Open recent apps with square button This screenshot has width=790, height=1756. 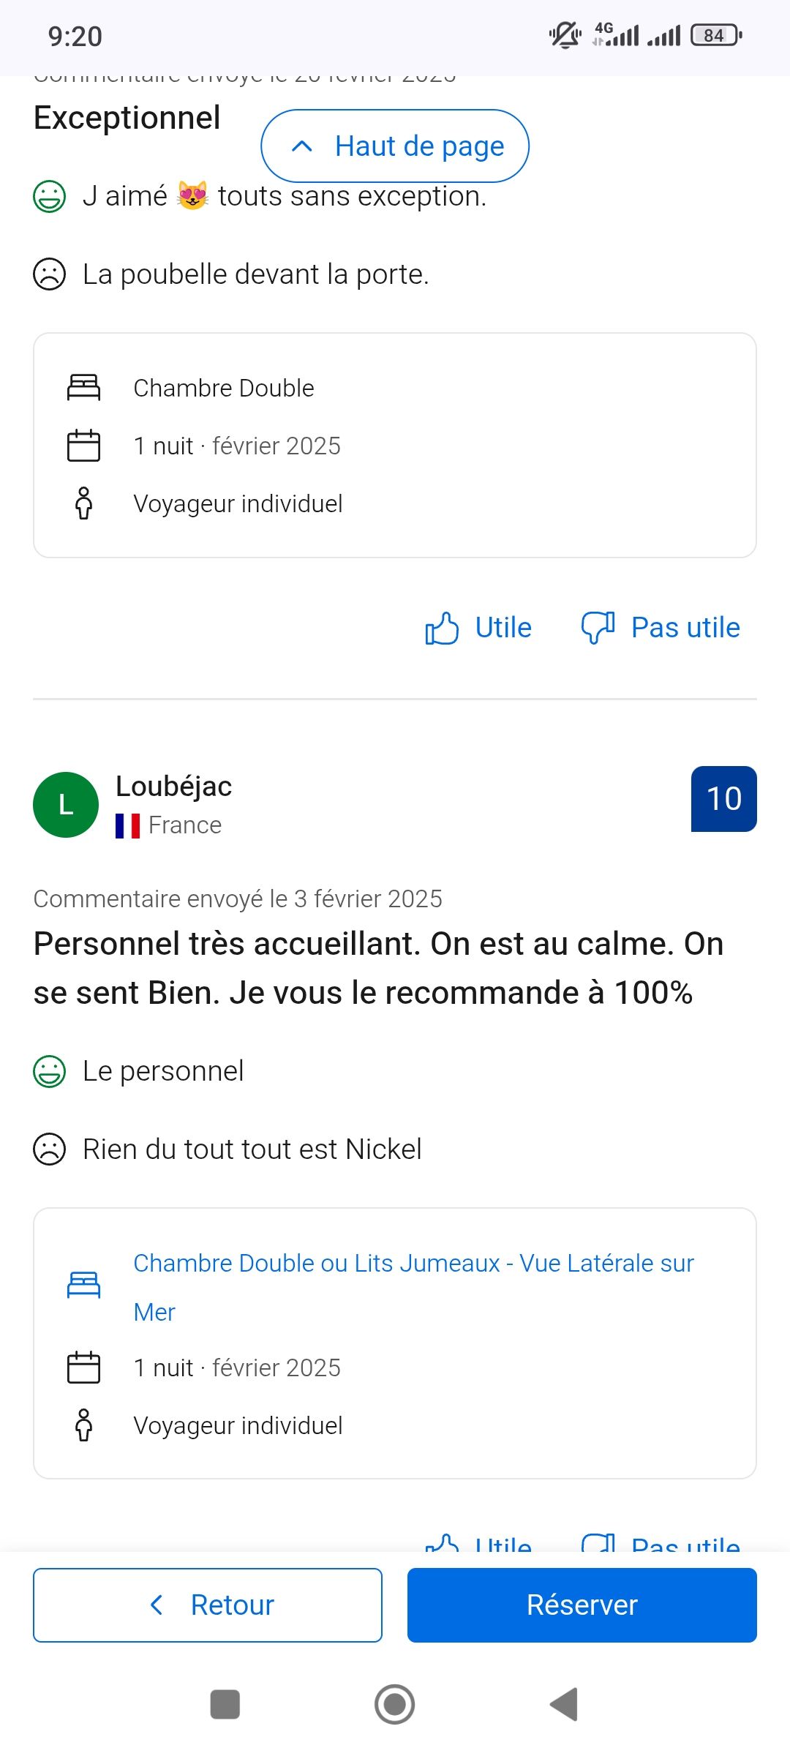coord(225,1704)
